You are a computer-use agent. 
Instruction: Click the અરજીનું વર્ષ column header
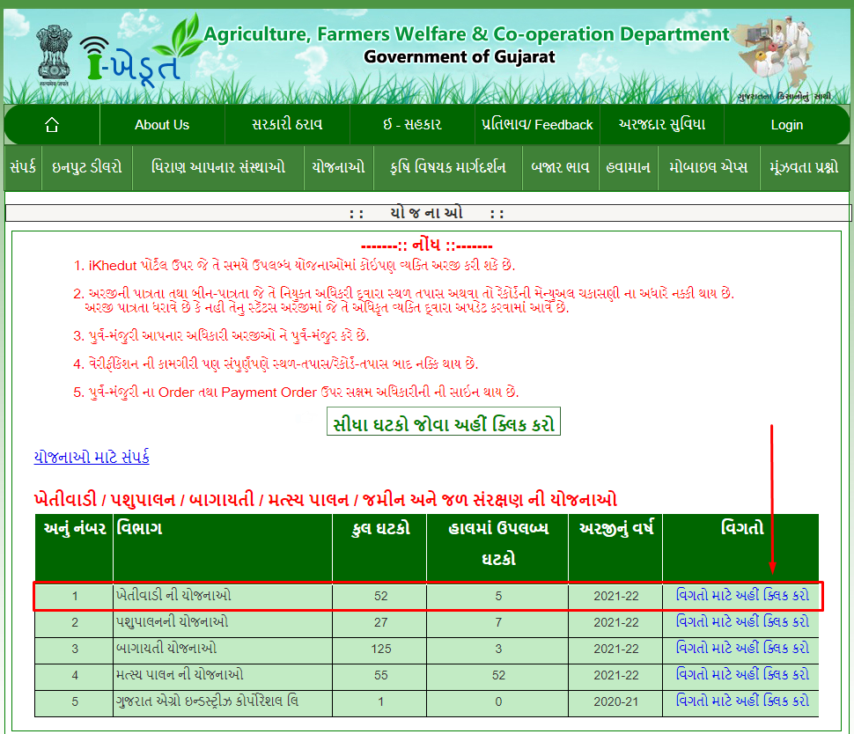pyautogui.click(x=615, y=547)
